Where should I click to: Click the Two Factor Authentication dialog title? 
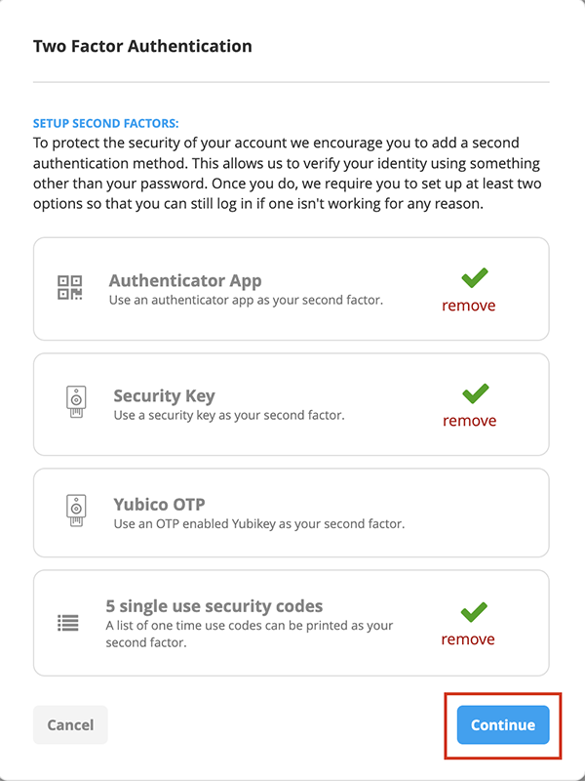click(142, 46)
